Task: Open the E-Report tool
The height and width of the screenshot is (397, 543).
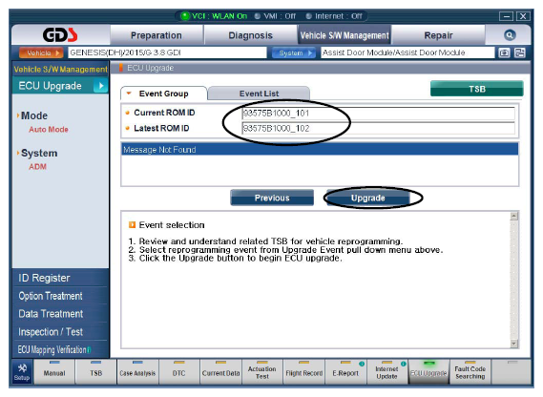Action: click(x=345, y=372)
